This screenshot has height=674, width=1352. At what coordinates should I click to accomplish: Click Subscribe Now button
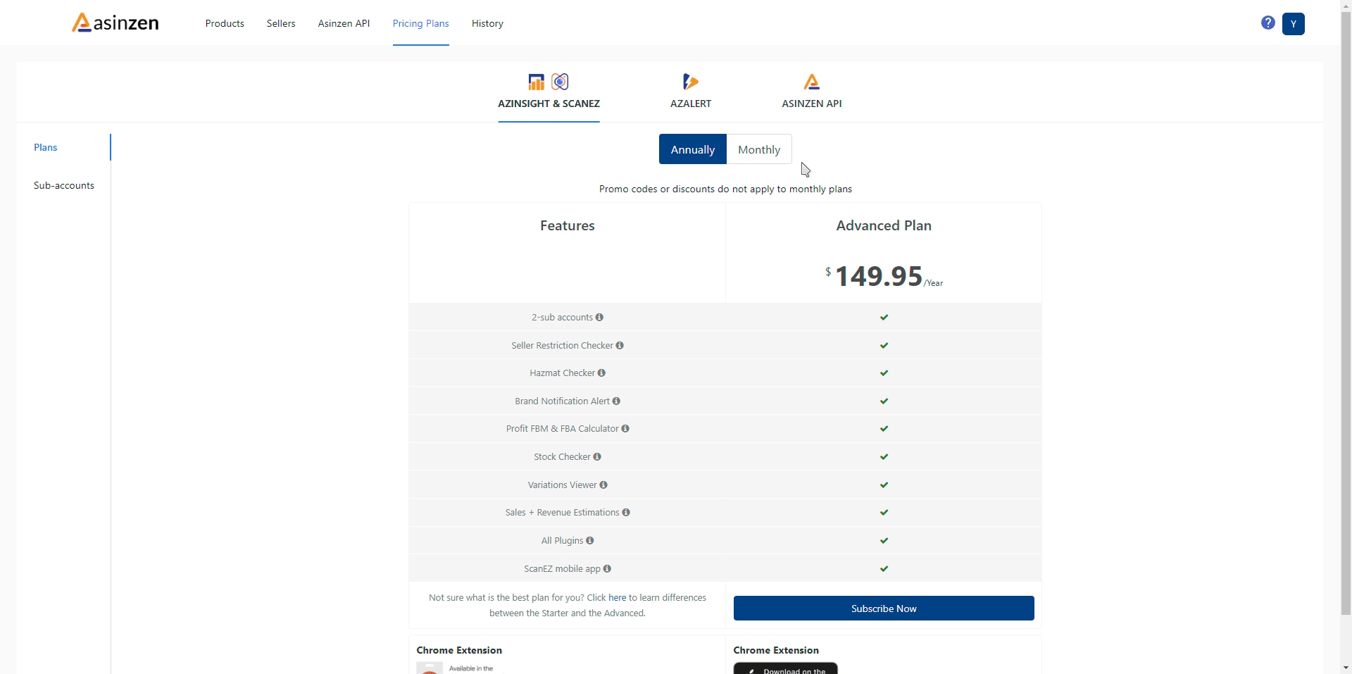click(884, 609)
